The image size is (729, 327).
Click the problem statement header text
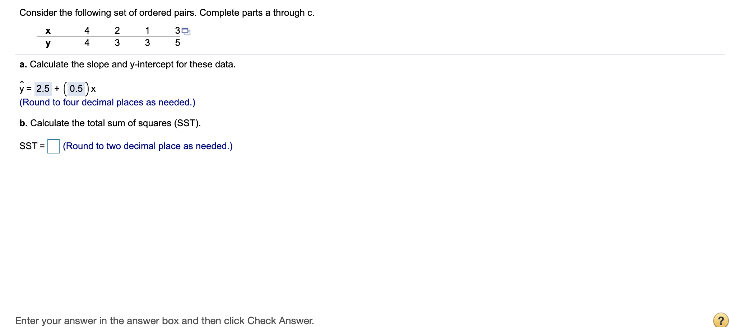tap(167, 12)
